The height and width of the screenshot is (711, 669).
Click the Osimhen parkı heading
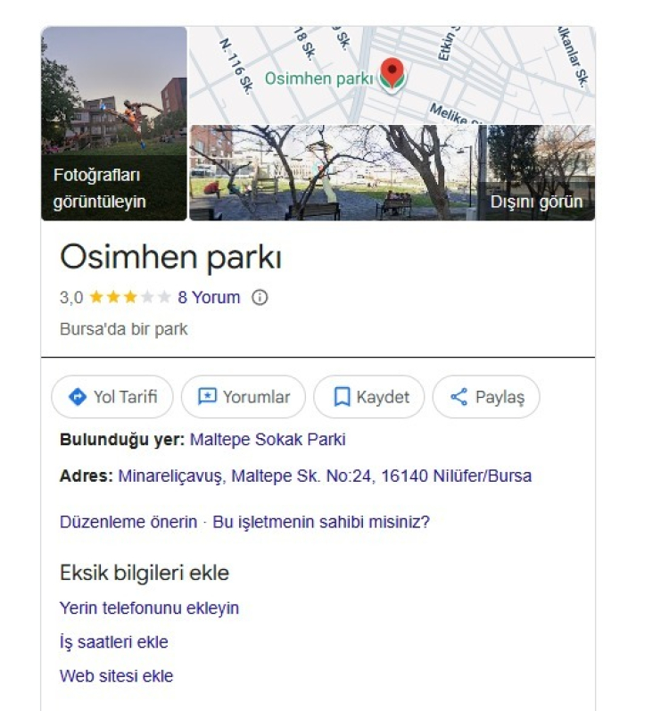point(170,258)
